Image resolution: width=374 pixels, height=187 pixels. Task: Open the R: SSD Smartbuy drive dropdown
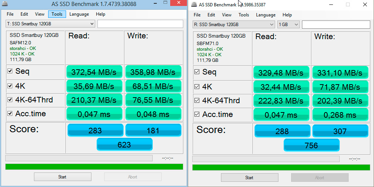point(234,25)
